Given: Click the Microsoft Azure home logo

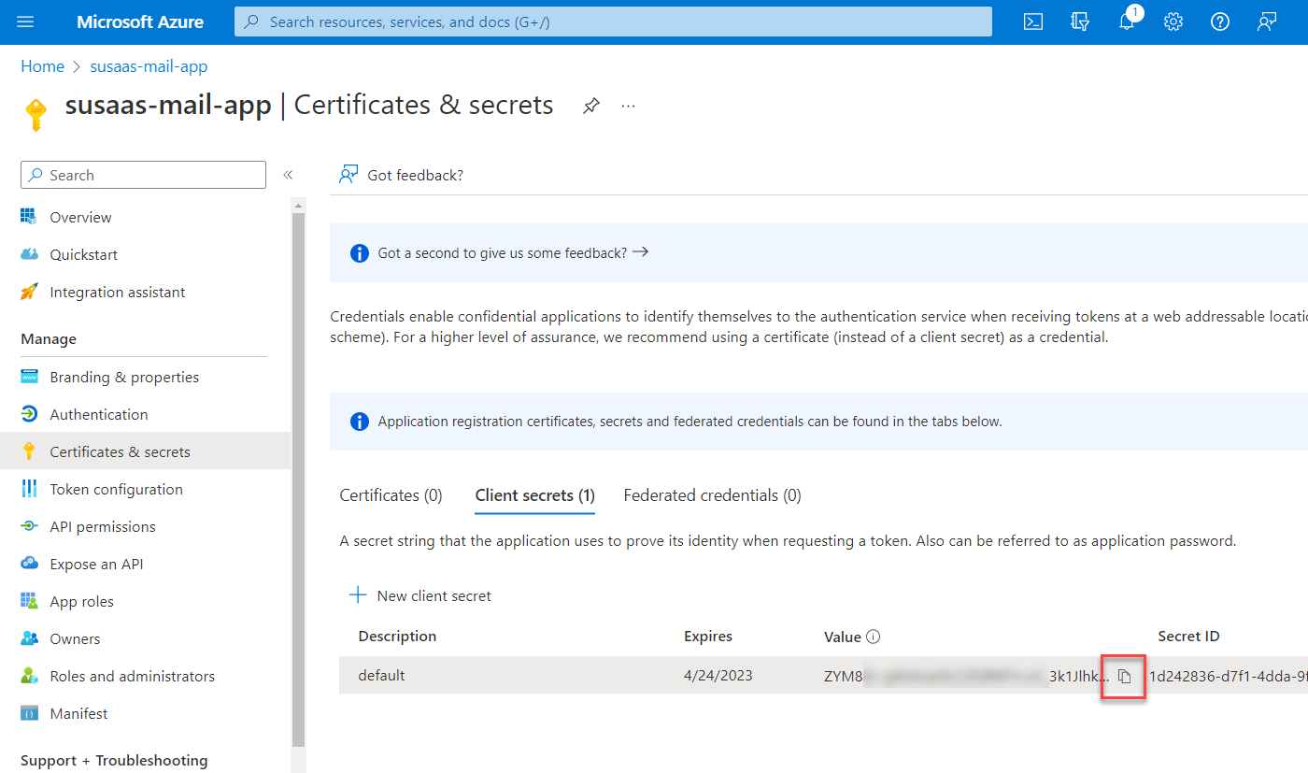Looking at the screenshot, I should (x=140, y=22).
